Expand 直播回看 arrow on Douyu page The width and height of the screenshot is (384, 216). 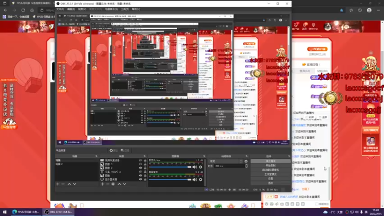click(320, 64)
